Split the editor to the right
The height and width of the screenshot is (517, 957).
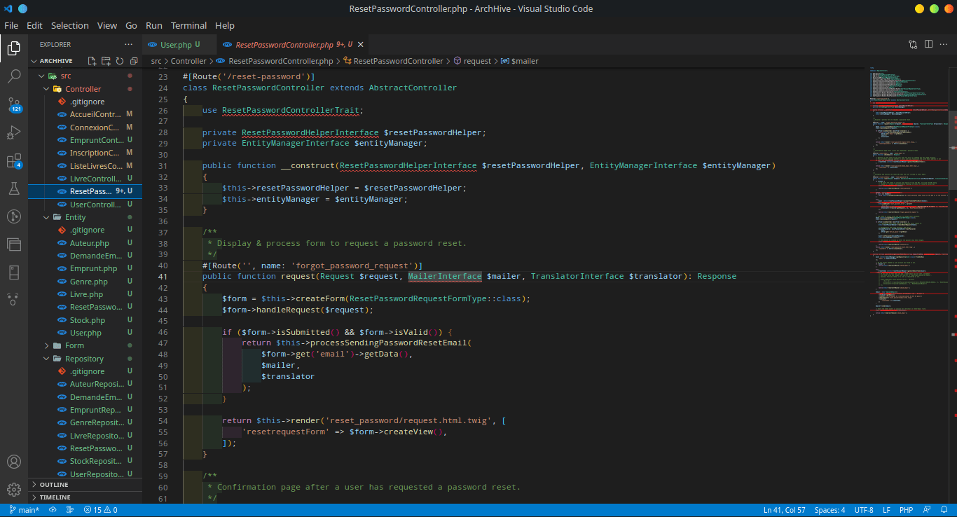(928, 44)
